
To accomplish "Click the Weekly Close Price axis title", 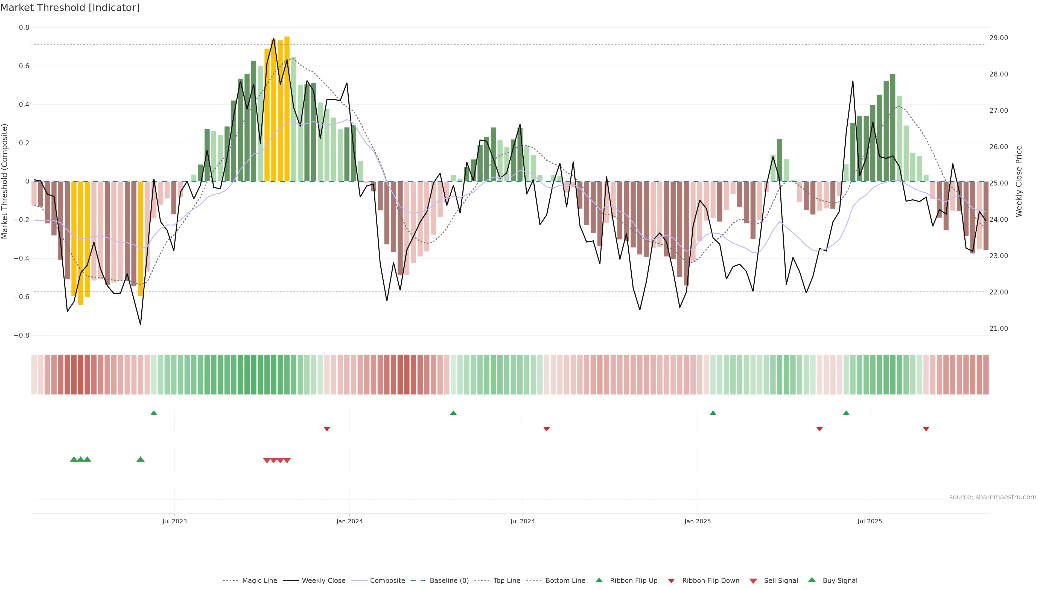I will pyautogui.click(x=1019, y=181).
